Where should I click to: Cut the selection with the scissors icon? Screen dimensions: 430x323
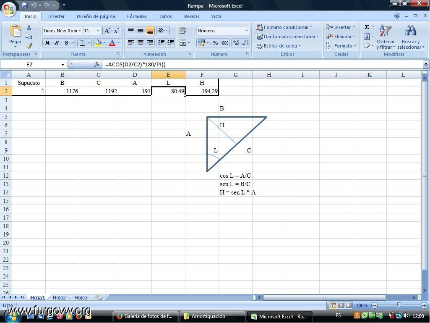coord(29,27)
